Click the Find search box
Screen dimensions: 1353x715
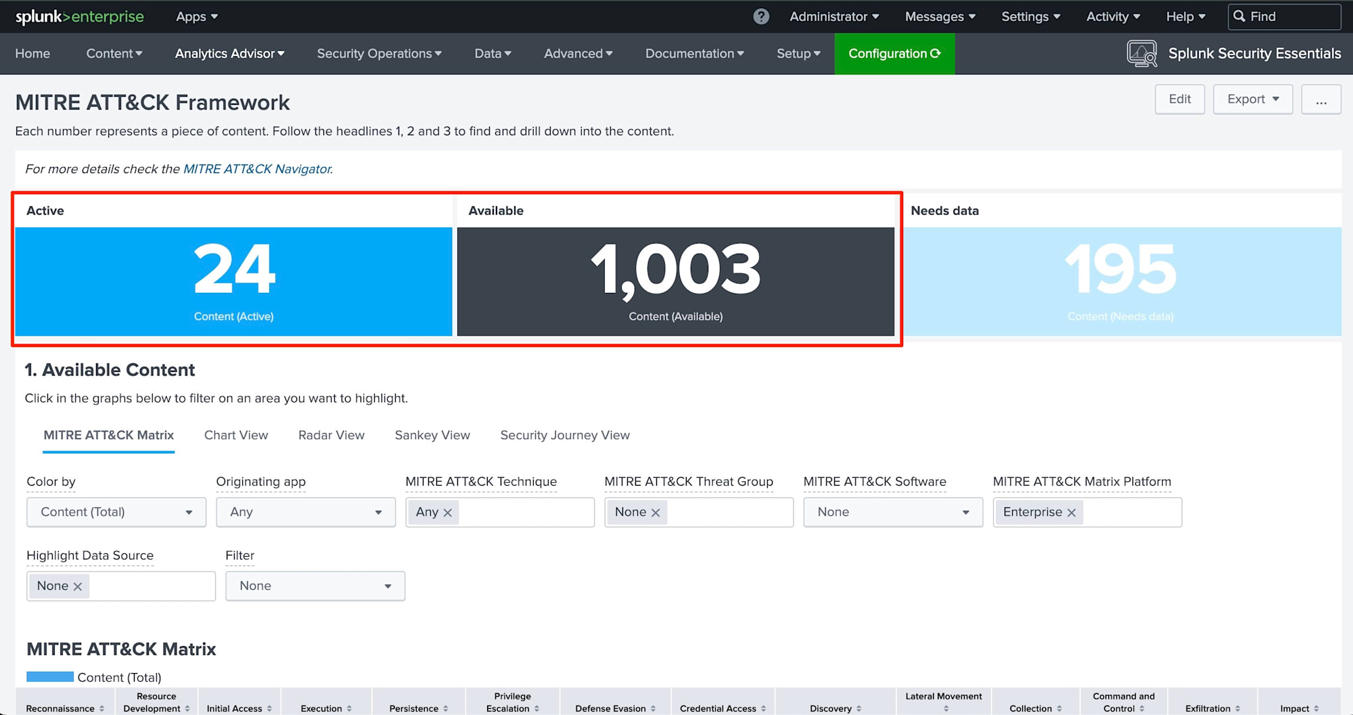[x=1284, y=16]
